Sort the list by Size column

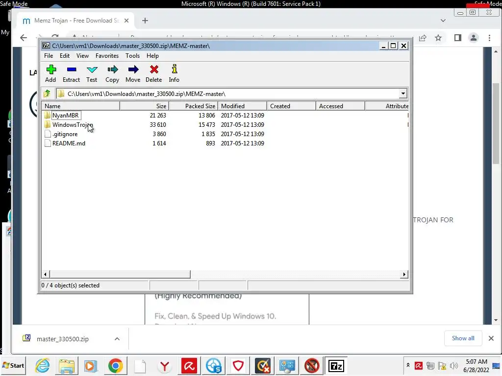tap(145, 106)
